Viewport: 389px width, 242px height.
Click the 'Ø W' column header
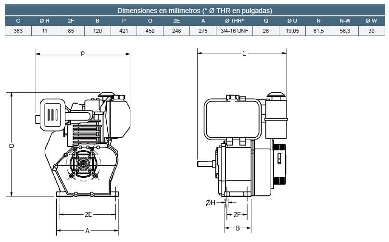371,21
